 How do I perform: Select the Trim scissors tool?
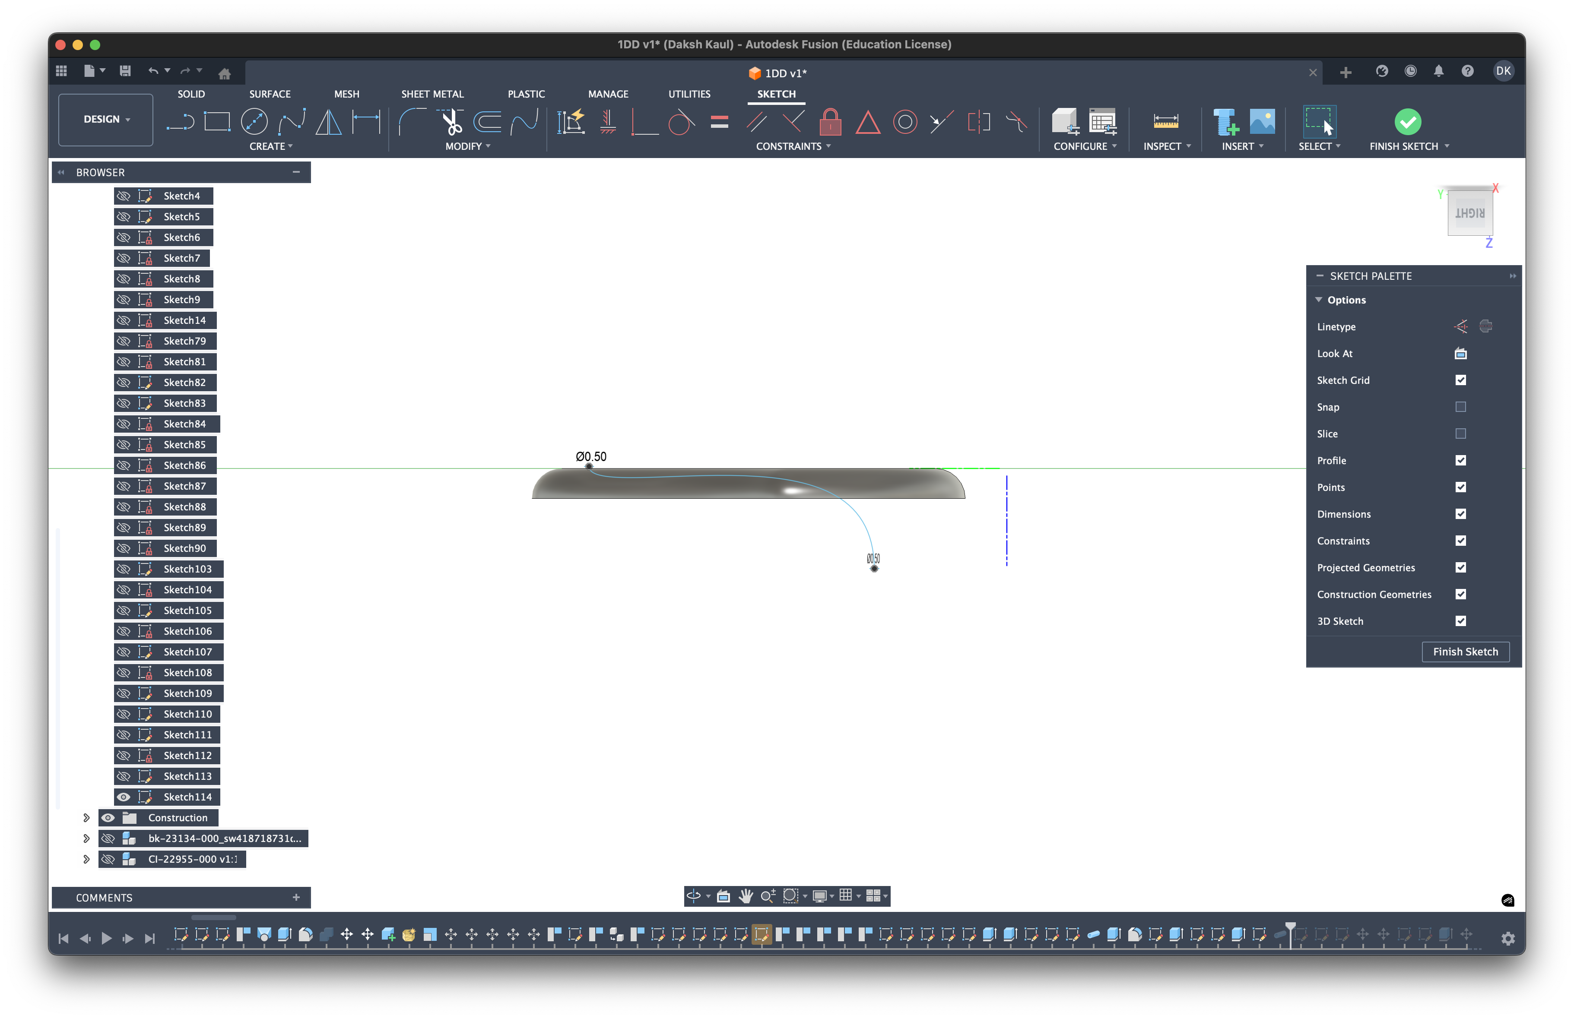451,122
